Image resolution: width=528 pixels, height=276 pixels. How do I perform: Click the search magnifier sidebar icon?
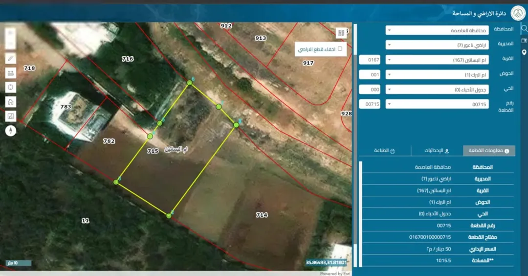click(x=524, y=29)
